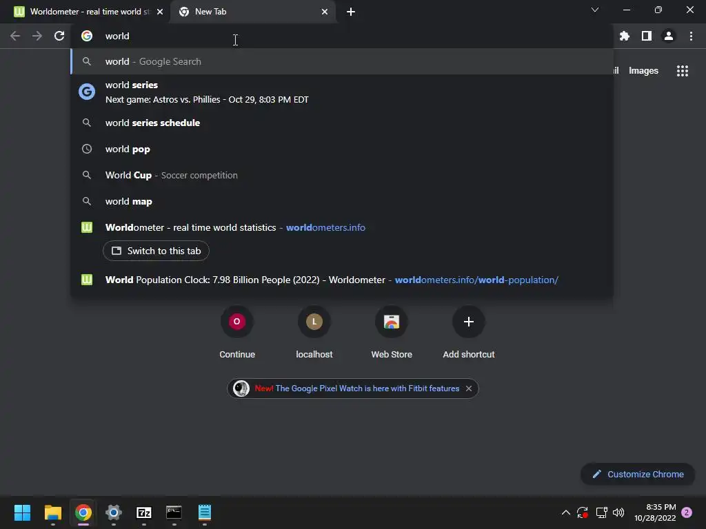The height and width of the screenshot is (529, 706).
Task: Open the Web Store shortcut
Action: point(392,332)
